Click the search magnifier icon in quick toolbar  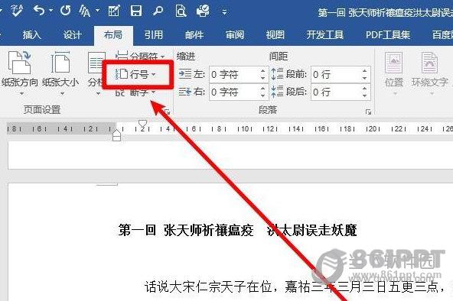158,11
